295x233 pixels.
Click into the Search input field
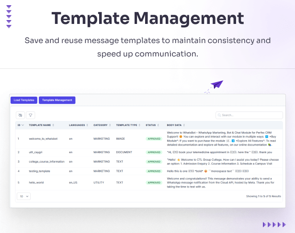click(249, 115)
